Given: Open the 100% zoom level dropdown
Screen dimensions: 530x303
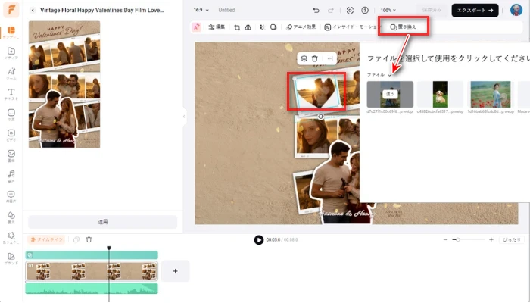Looking at the screenshot, I should tap(389, 11).
